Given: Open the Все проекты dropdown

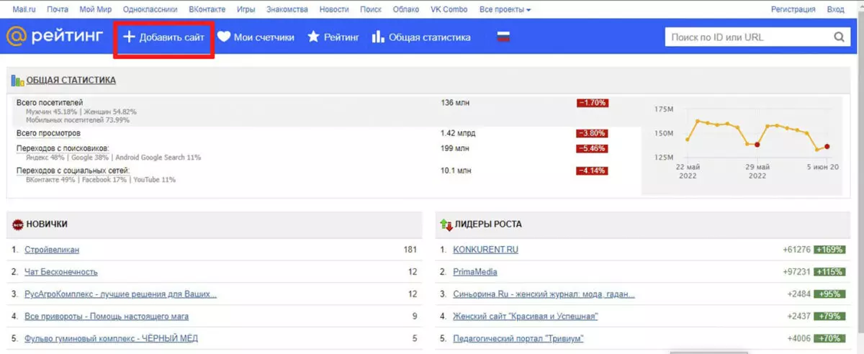Looking at the screenshot, I should (505, 9).
